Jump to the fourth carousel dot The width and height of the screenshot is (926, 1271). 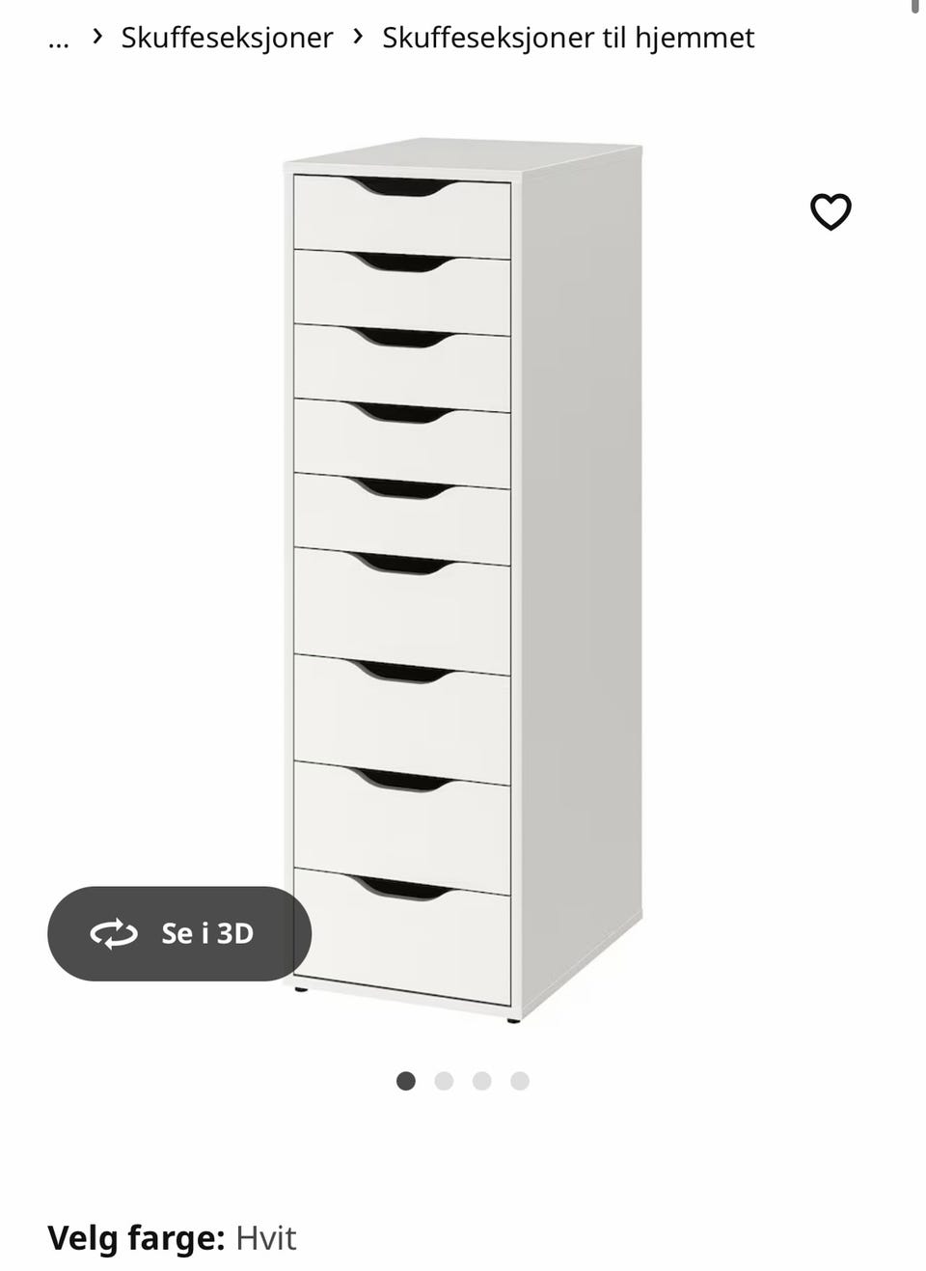coord(520,1081)
